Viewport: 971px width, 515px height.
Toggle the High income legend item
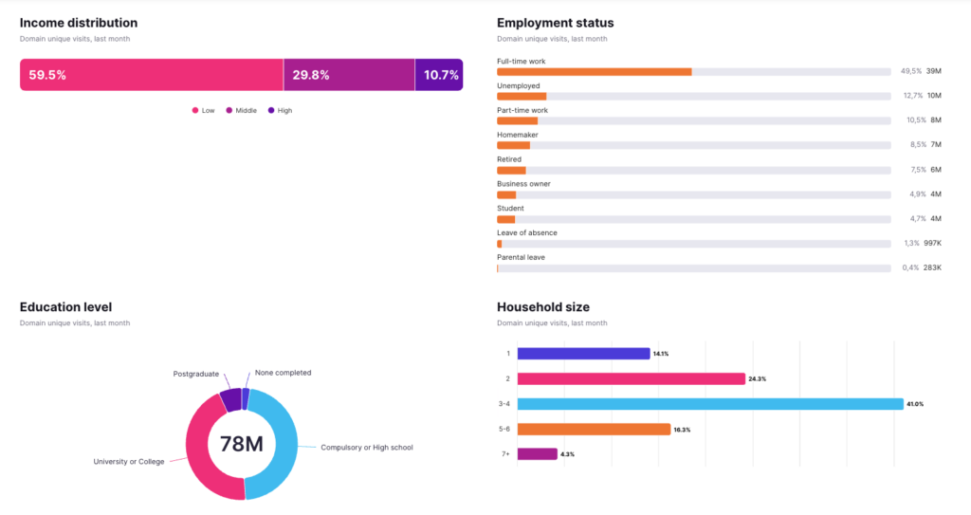pos(279,111)
